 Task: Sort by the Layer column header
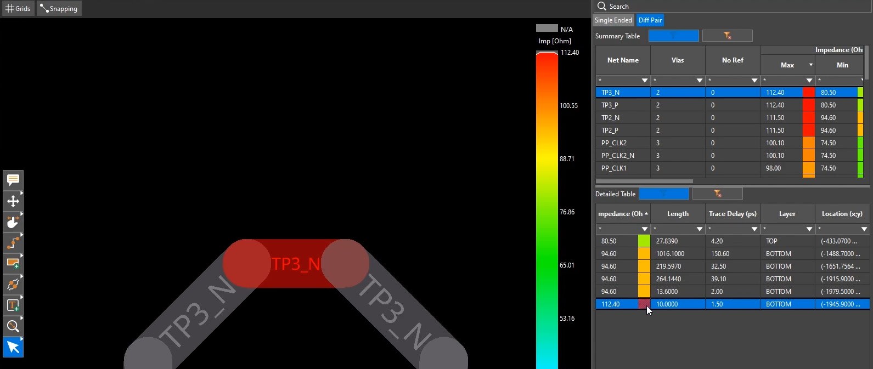787,214
